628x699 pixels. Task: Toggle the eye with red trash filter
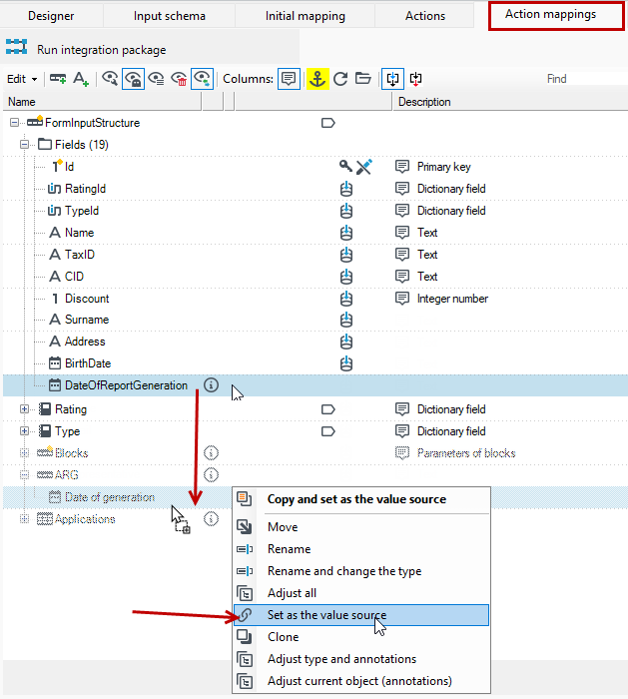[179, 79]
